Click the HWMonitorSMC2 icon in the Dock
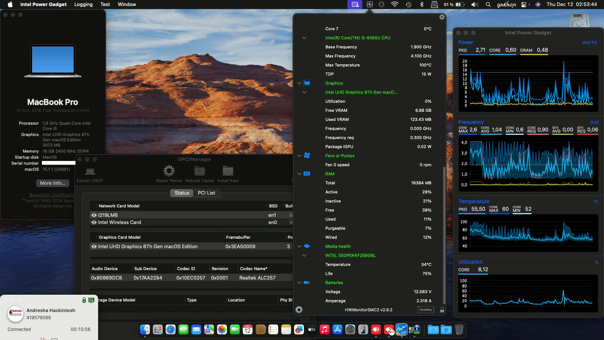The image size is (604, 340). tap(401, 329)
